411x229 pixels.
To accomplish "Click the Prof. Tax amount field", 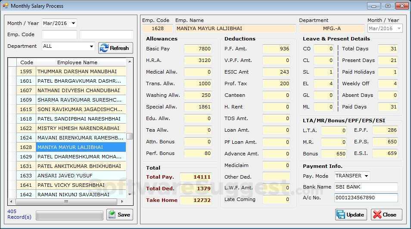I will pyautogui.click(x=276, y=84).
